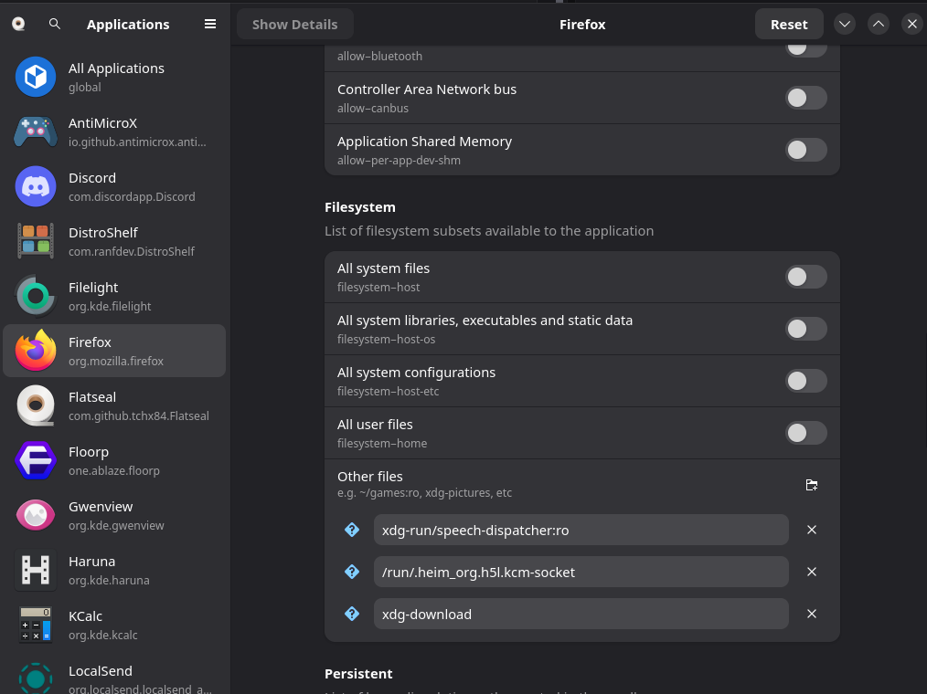Remove the xdg-download filesystem entry

(811, 614)
